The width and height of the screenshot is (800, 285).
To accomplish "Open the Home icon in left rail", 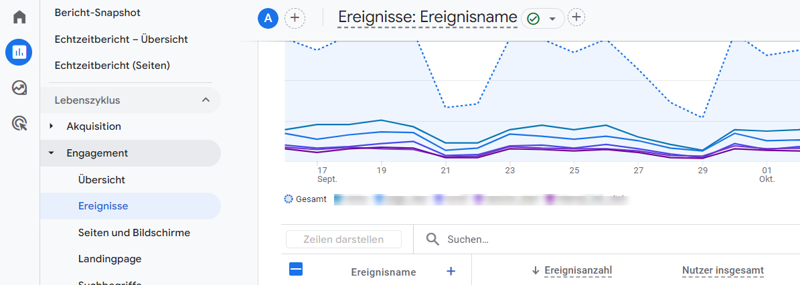I will pyautogui.click(x=19, y=17).
